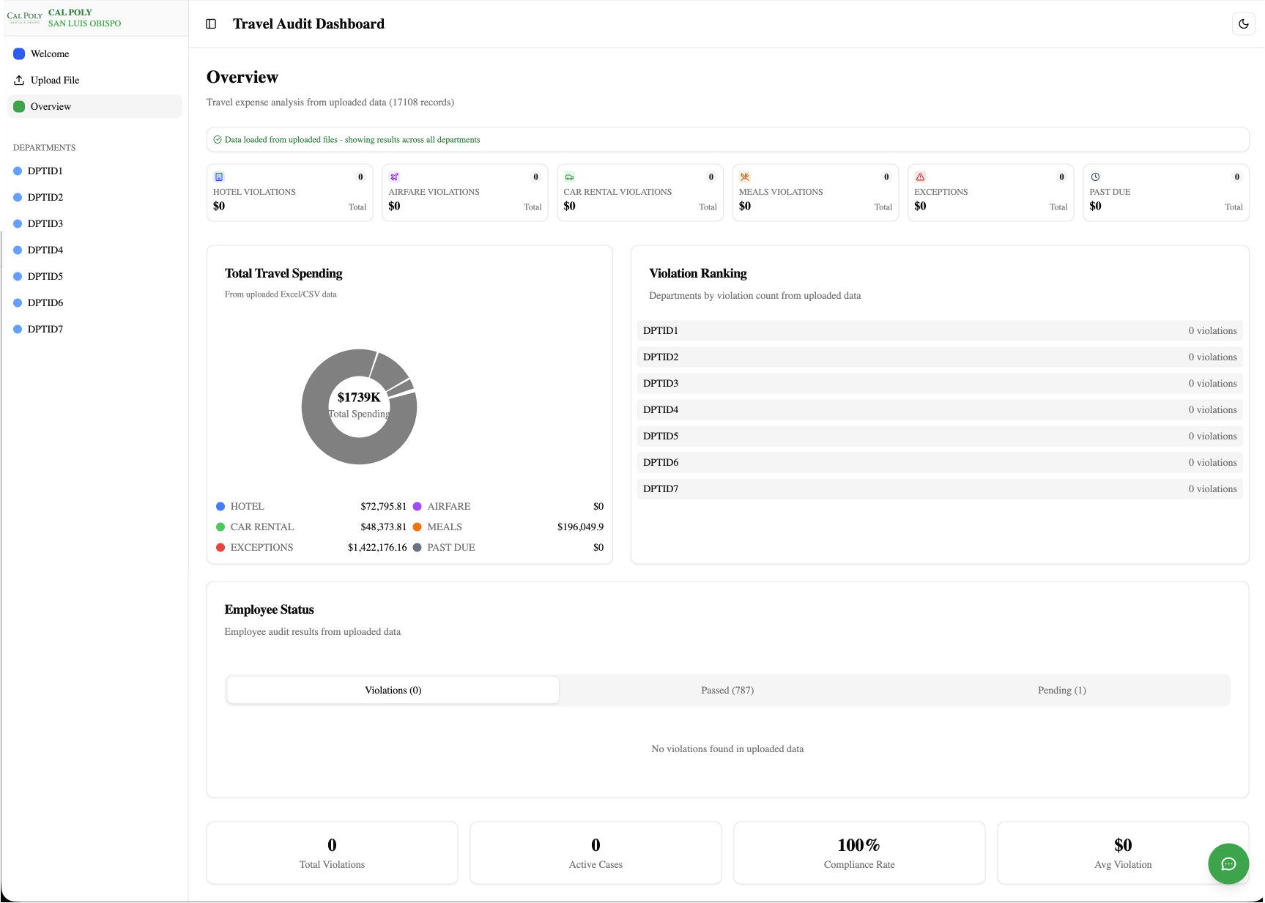Click the exceptions warning triangle icon
The height and width of the screenshot is (903, 1265).
coord(920,176)
